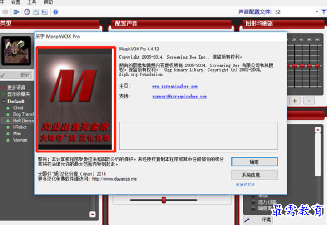Click the 4K equalizer slider handle
The width and height of the screenshot is (327, 225).
tap(302, 66)
